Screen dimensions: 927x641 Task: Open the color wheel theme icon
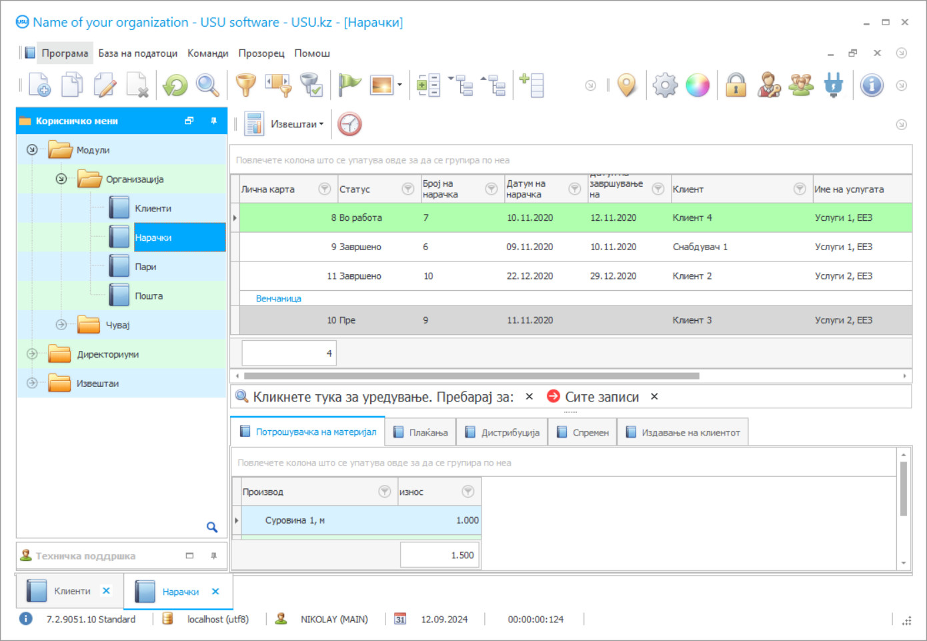pyautogui.click(x=698, y=85)
